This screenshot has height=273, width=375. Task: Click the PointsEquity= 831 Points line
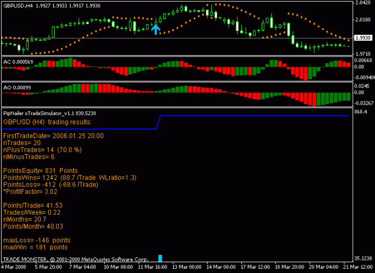(40, 170)
